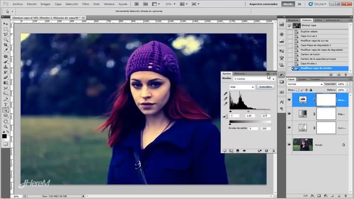Toggle lock transparent pixels
Screen dimensions: 354x199
coord(298,90)
